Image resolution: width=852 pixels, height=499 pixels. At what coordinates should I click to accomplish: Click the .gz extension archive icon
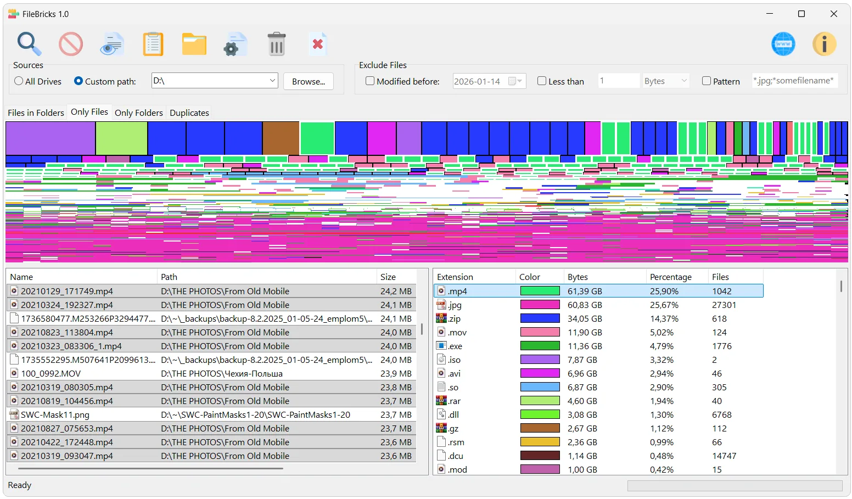point(441,428)
